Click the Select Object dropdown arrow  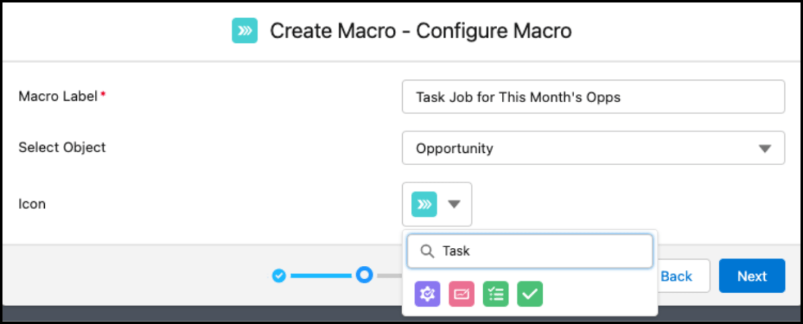click(765, 148)
